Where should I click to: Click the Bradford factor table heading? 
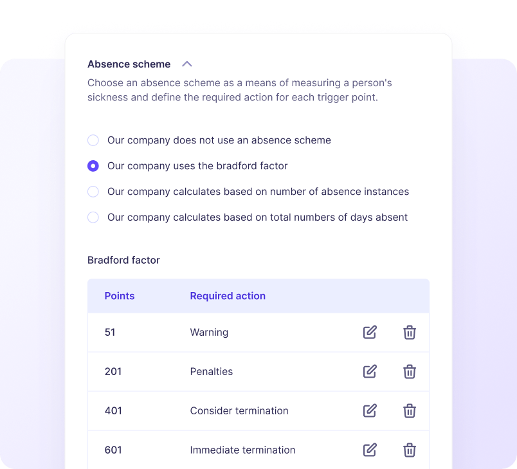tap(123, 261)
